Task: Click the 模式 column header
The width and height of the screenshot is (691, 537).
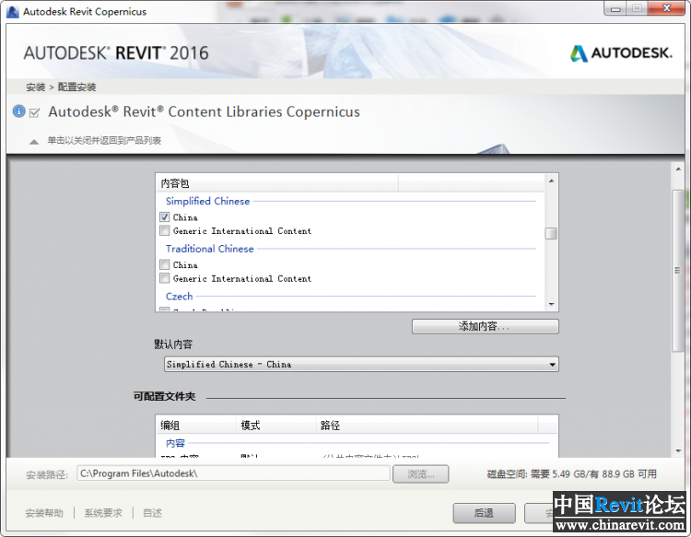Action: click(x=275, y=426)
